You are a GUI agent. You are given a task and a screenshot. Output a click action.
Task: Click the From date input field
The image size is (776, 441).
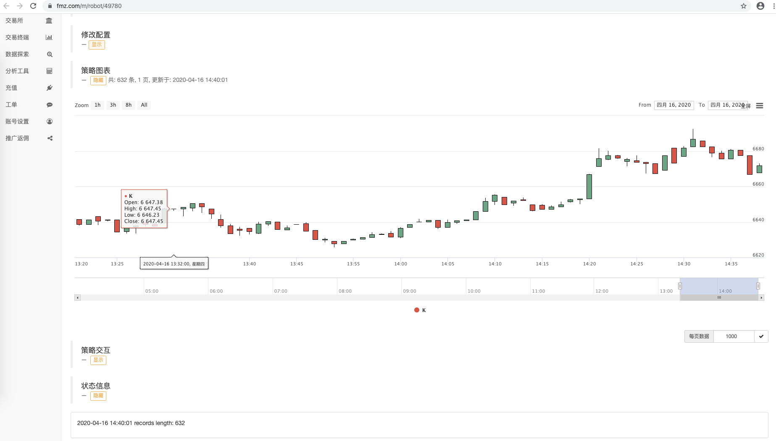tap(673, 105)
